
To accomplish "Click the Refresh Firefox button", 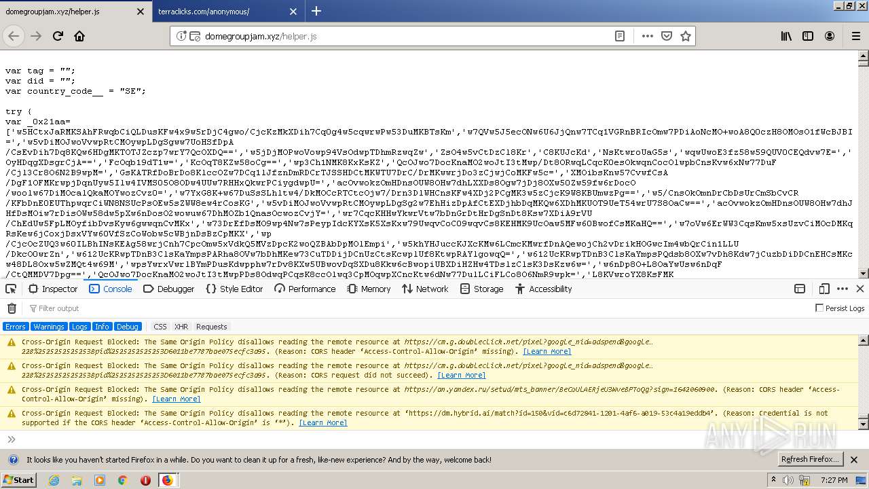I will (810, 459).
